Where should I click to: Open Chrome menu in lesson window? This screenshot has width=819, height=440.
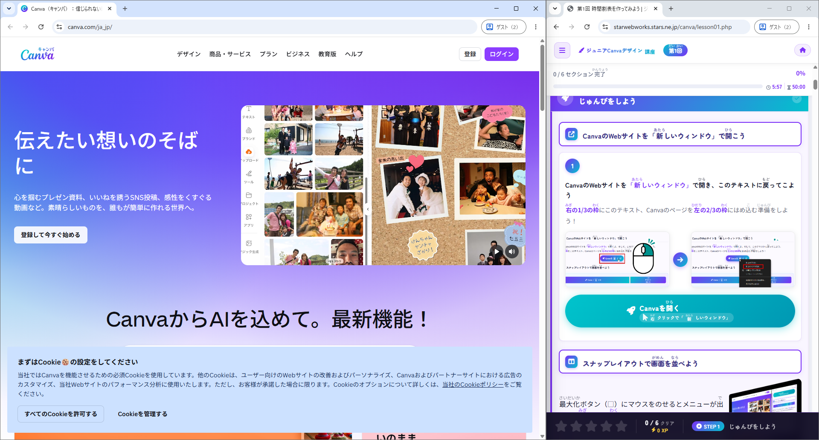click(x=809, y=27)
